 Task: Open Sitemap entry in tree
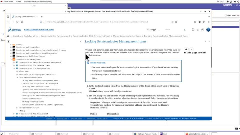pyautogui.click(x=22, y=111)
